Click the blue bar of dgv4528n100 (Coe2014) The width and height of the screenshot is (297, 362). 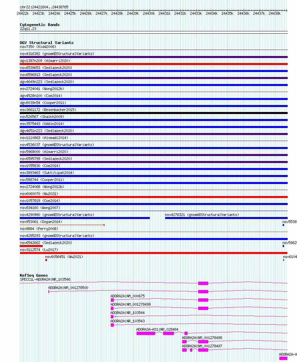154,99
